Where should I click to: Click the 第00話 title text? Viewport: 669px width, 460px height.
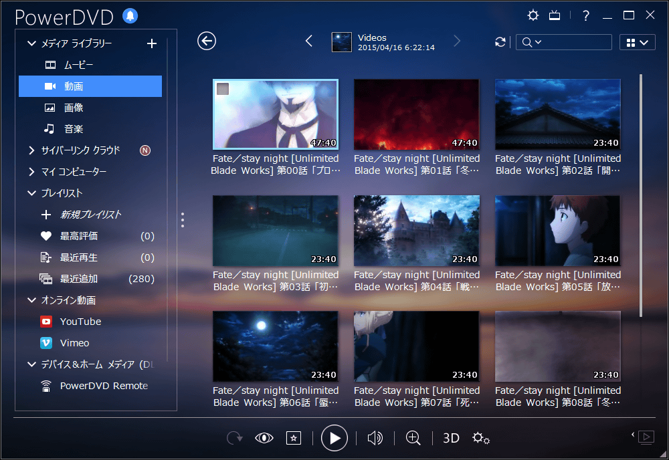tap(276, 164)
